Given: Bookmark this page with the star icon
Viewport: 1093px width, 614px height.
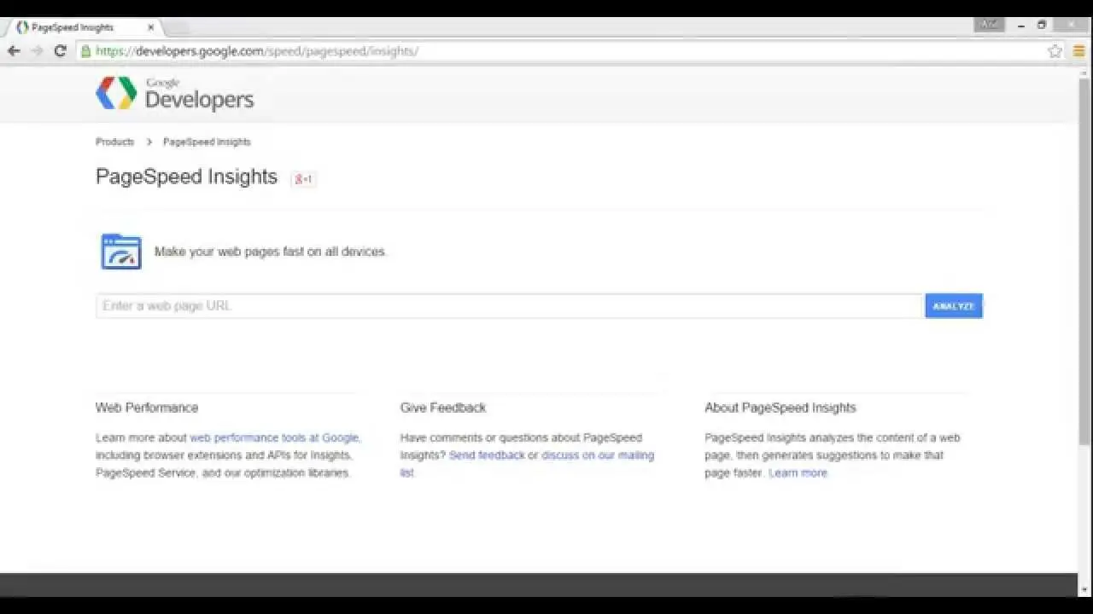Looking at the screenshot, I should pyautogui.click(x=1055, y=51).
